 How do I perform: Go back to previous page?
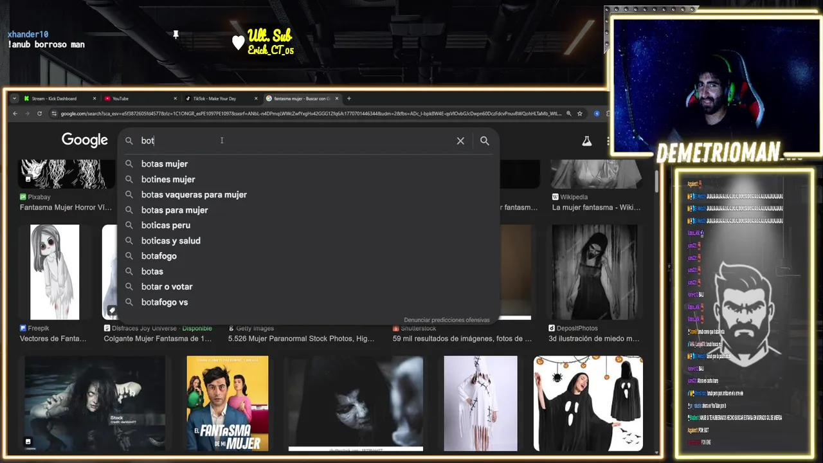(x=15, y=114)
